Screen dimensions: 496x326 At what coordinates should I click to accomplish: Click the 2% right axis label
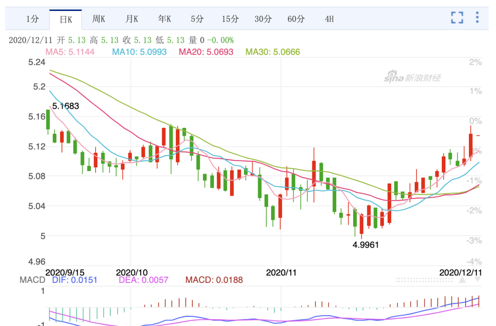(x=475, y=62)
